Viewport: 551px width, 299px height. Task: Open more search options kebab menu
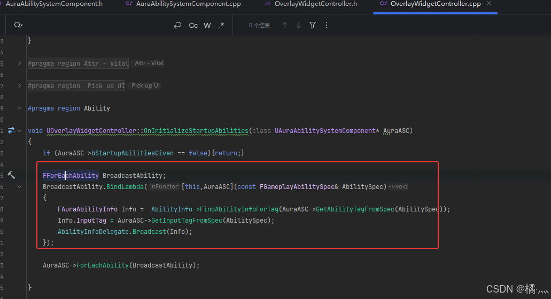327,25
